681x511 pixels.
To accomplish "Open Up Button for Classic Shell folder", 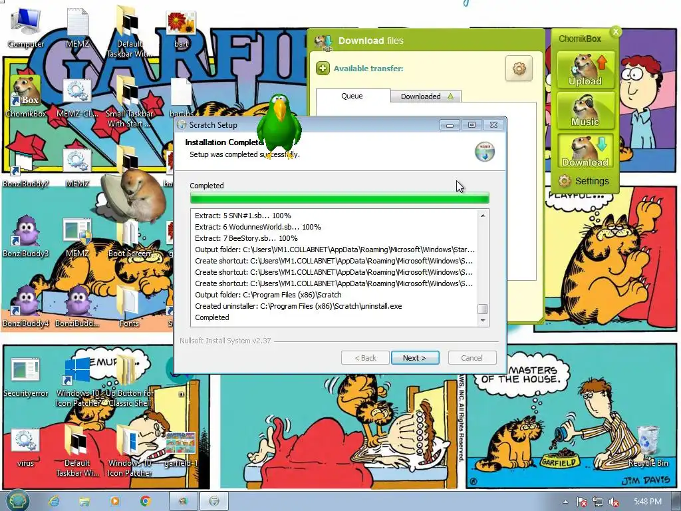I will coord(129,381).
